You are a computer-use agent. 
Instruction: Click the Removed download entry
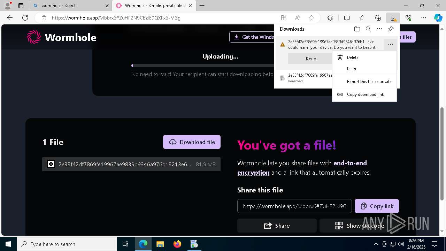coord(305,78)
